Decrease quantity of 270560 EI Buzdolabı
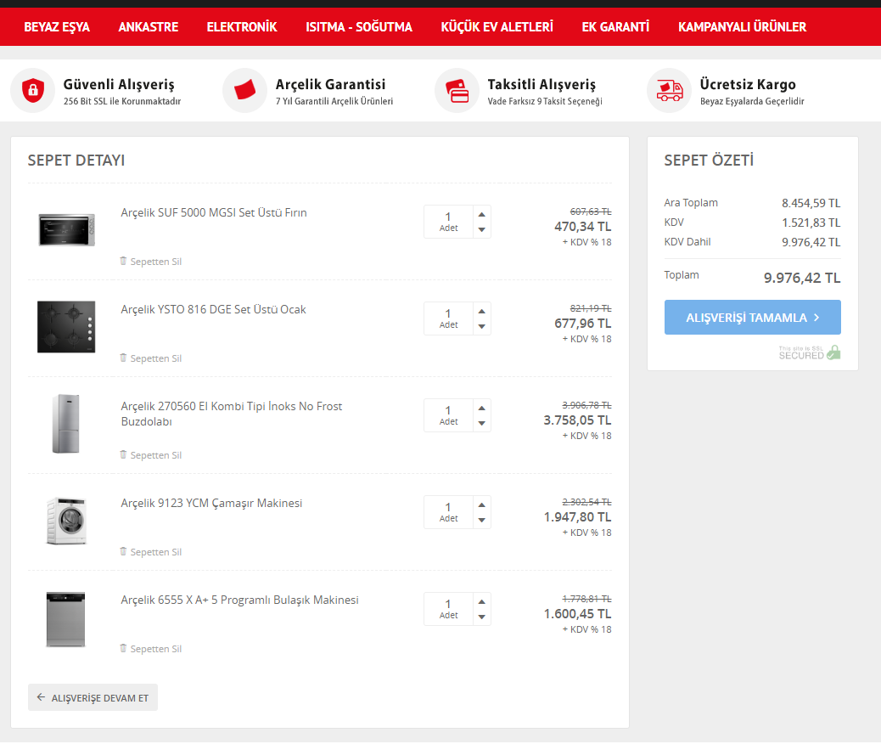The height and width of the screenshot is (744, 881). [481, 423]
